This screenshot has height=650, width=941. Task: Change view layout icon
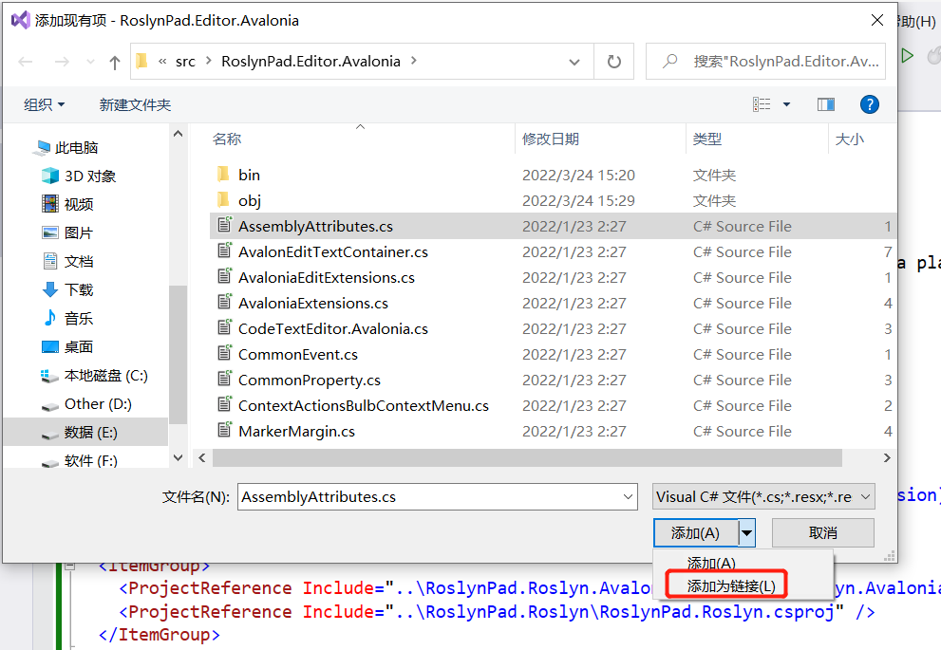click(x=762, y=105)
